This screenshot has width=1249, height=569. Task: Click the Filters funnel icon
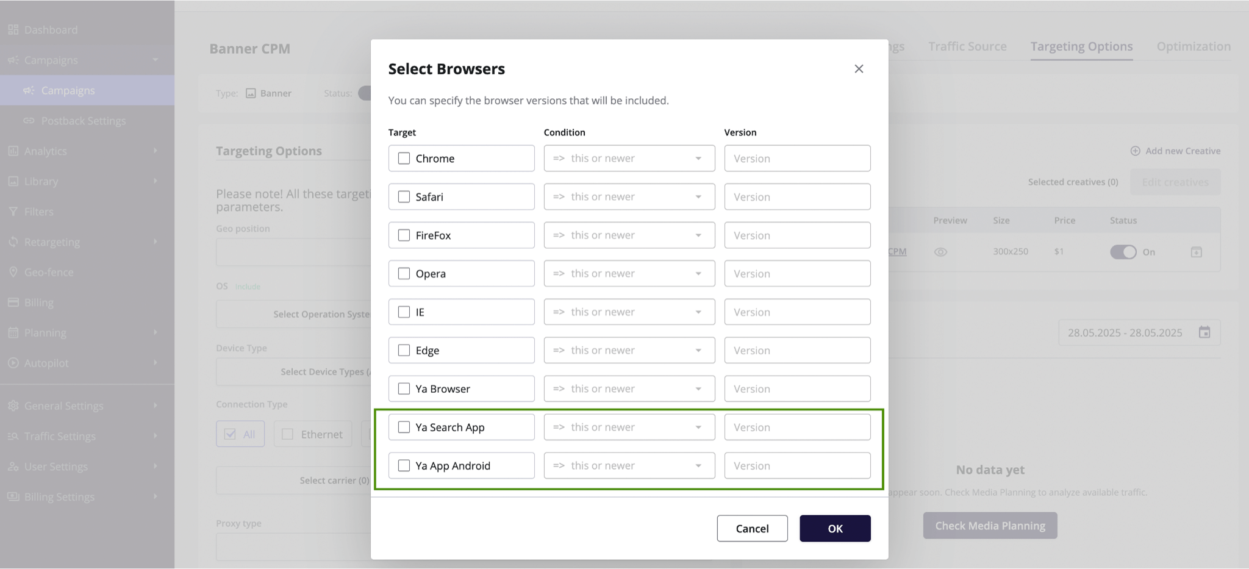[x=13, y=212]
